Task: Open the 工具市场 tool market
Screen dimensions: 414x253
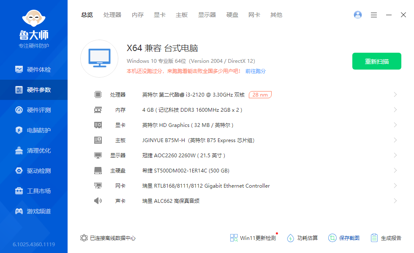Action: pos(34,191)
